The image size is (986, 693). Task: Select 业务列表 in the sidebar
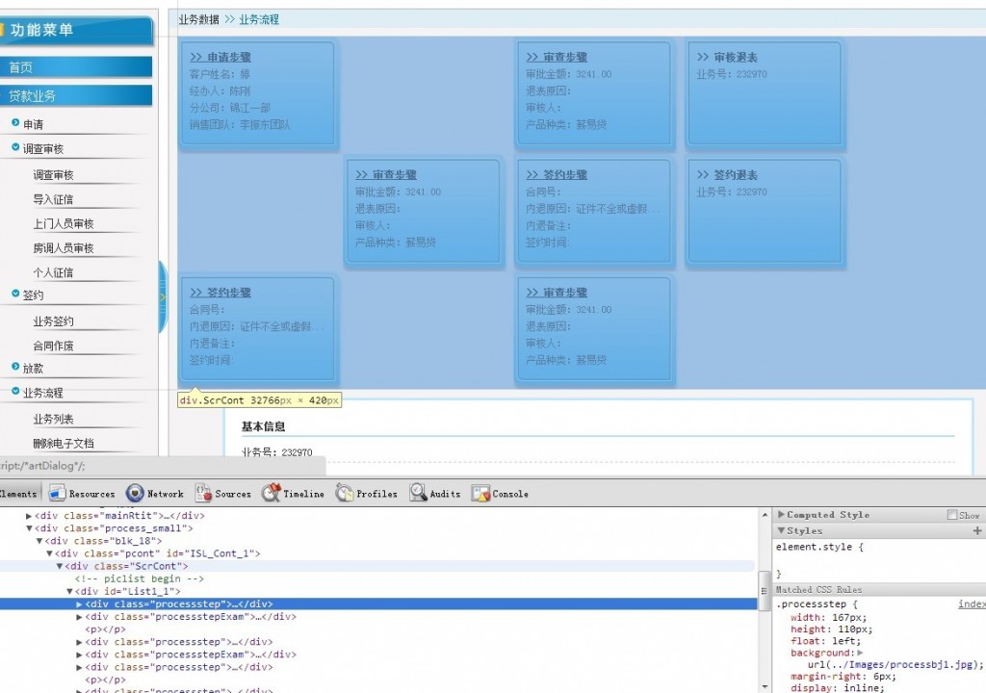pos(54,419)
